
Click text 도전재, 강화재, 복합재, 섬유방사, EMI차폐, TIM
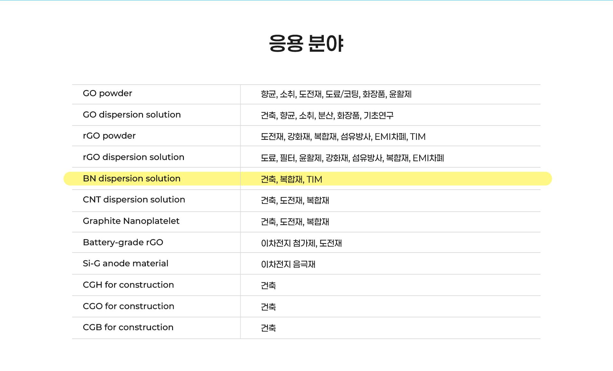click(343, 137)
